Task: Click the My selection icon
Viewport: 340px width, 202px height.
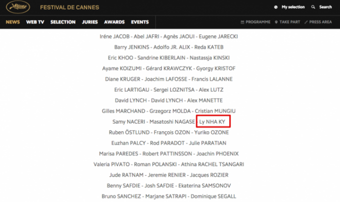Action: [x=276, y=7]
